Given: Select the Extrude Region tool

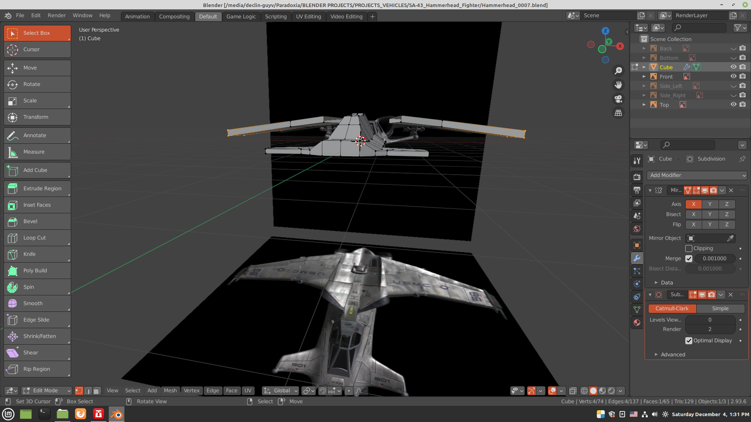Looking at the screenshot, I should click(37, 189).
